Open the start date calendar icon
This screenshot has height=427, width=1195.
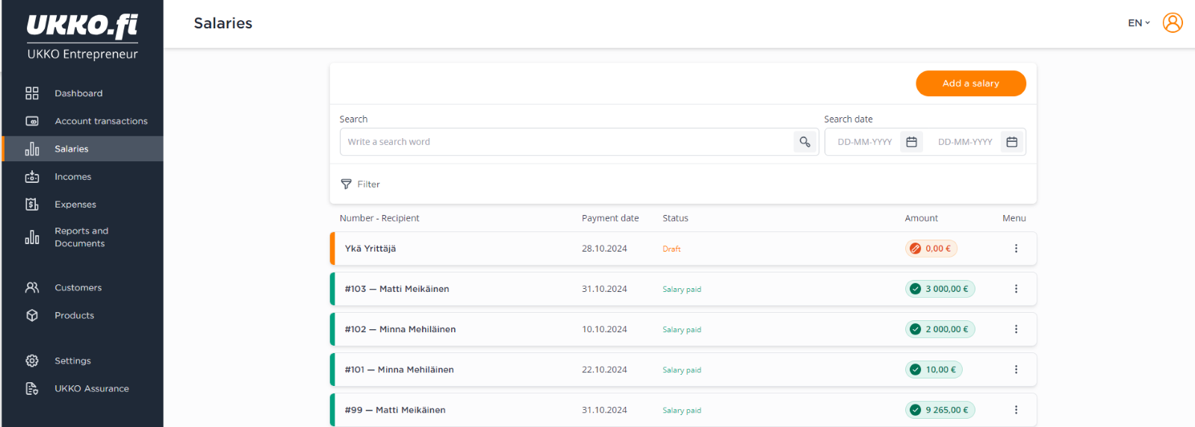click(x=911, y=142)
